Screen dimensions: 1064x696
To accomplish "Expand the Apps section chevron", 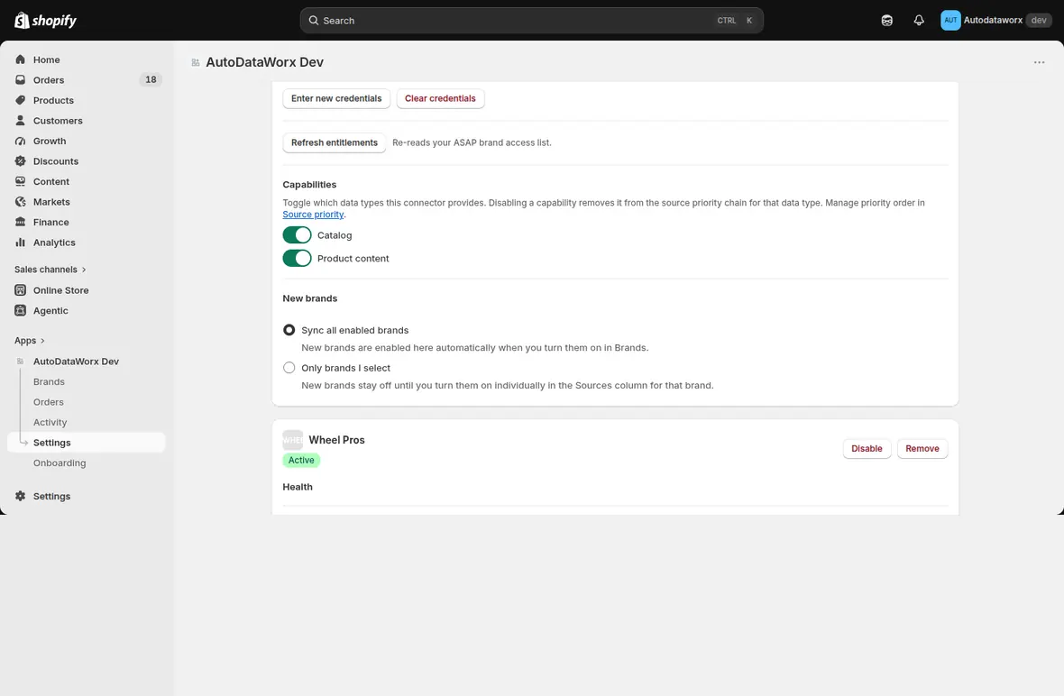I will coord(42,341).
